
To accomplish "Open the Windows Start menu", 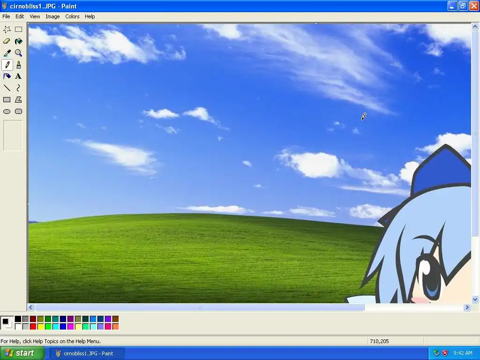I will 22,353.
